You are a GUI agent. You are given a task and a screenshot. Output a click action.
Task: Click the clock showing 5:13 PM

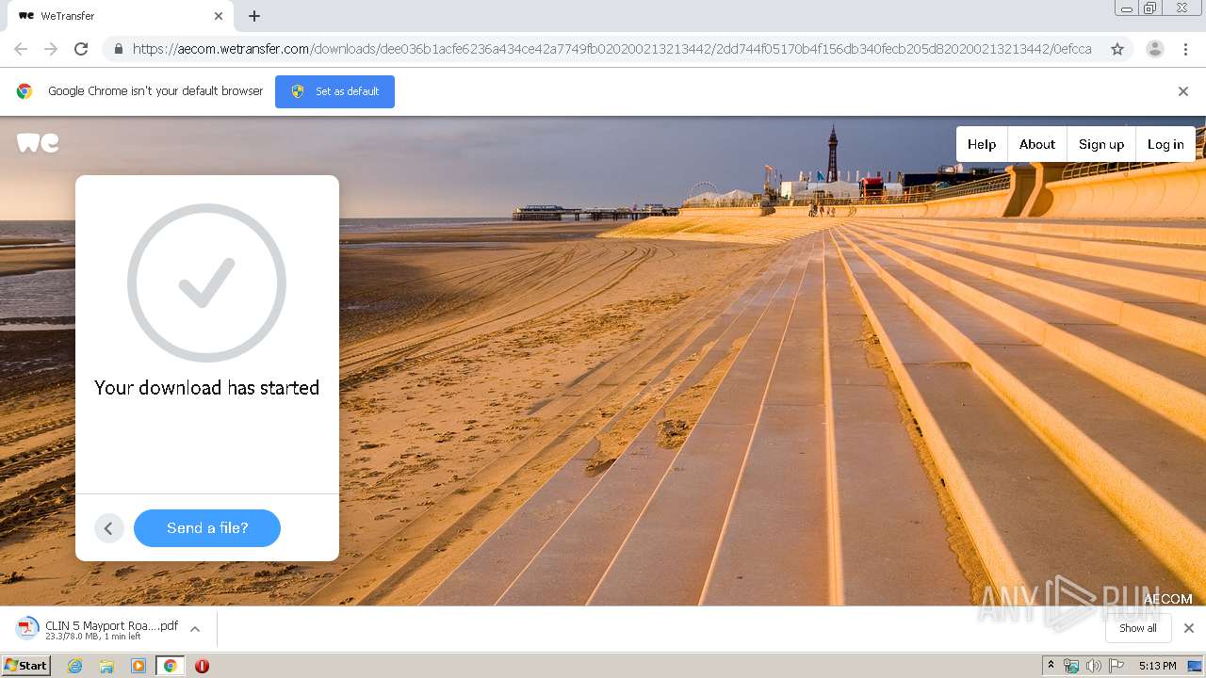point(1157,666)
